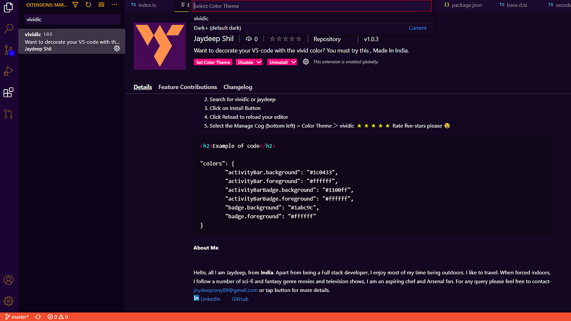Open the Run and Debug view
This screenshot has height=321, width=571.
coord(8,70)
